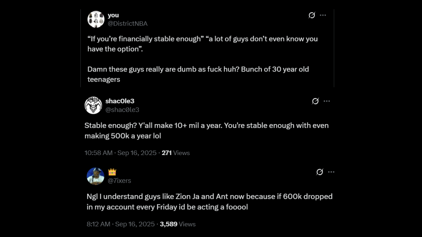Click the 10:58 AM timestamp on shac0le3's reply
422x237 pixels.
pos(99,153)
